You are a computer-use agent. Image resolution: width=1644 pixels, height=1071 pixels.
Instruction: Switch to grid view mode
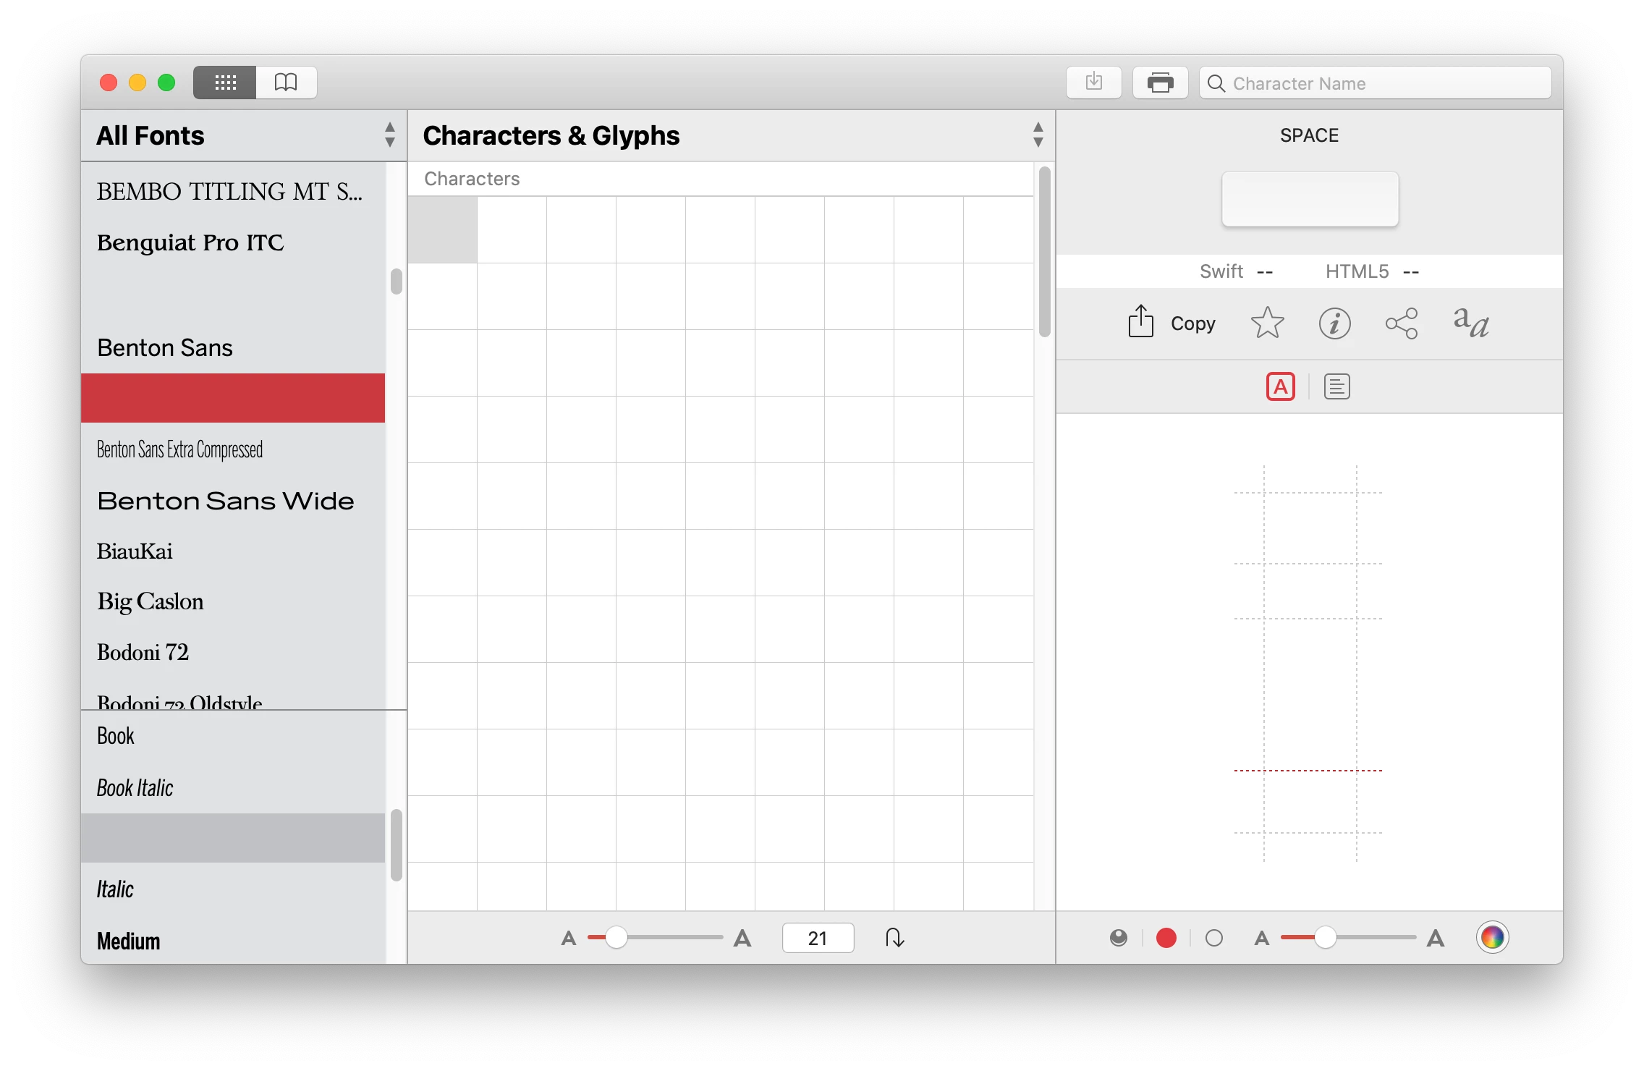[x=224, y=82]
